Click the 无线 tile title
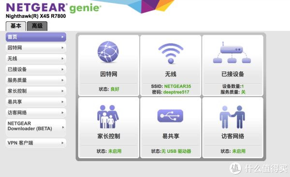 pos(171,74)
